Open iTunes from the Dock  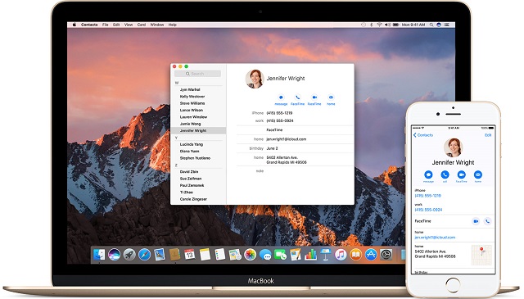[341, 255]
